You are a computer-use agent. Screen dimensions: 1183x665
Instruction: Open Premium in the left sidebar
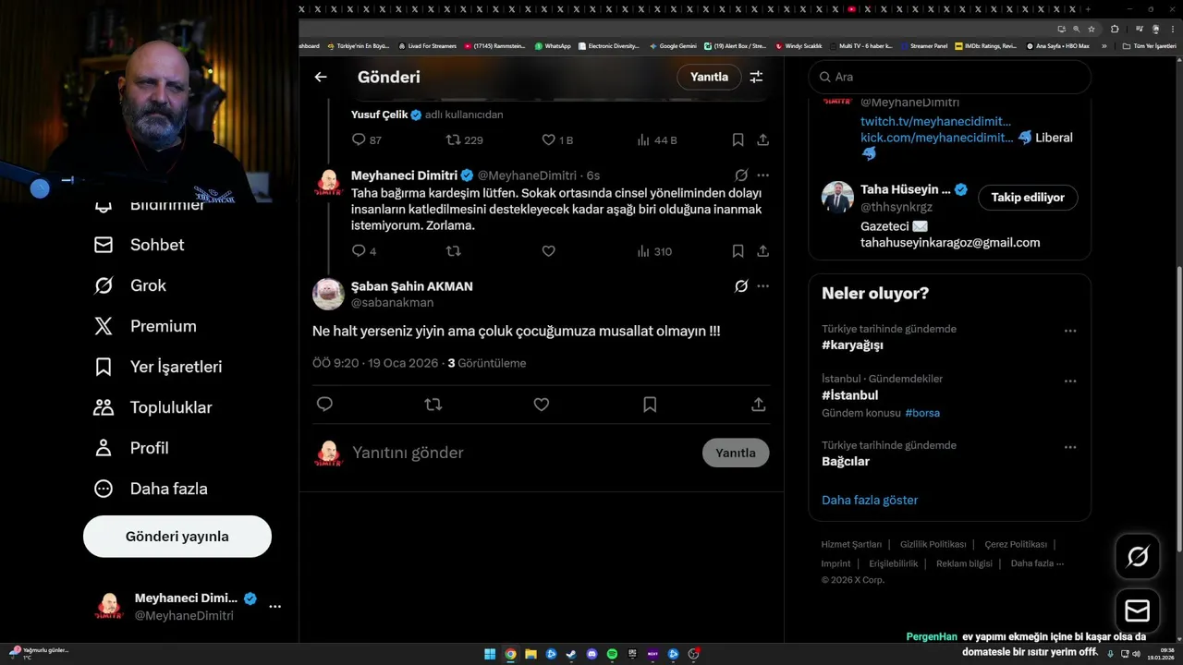tap(146, 326)
